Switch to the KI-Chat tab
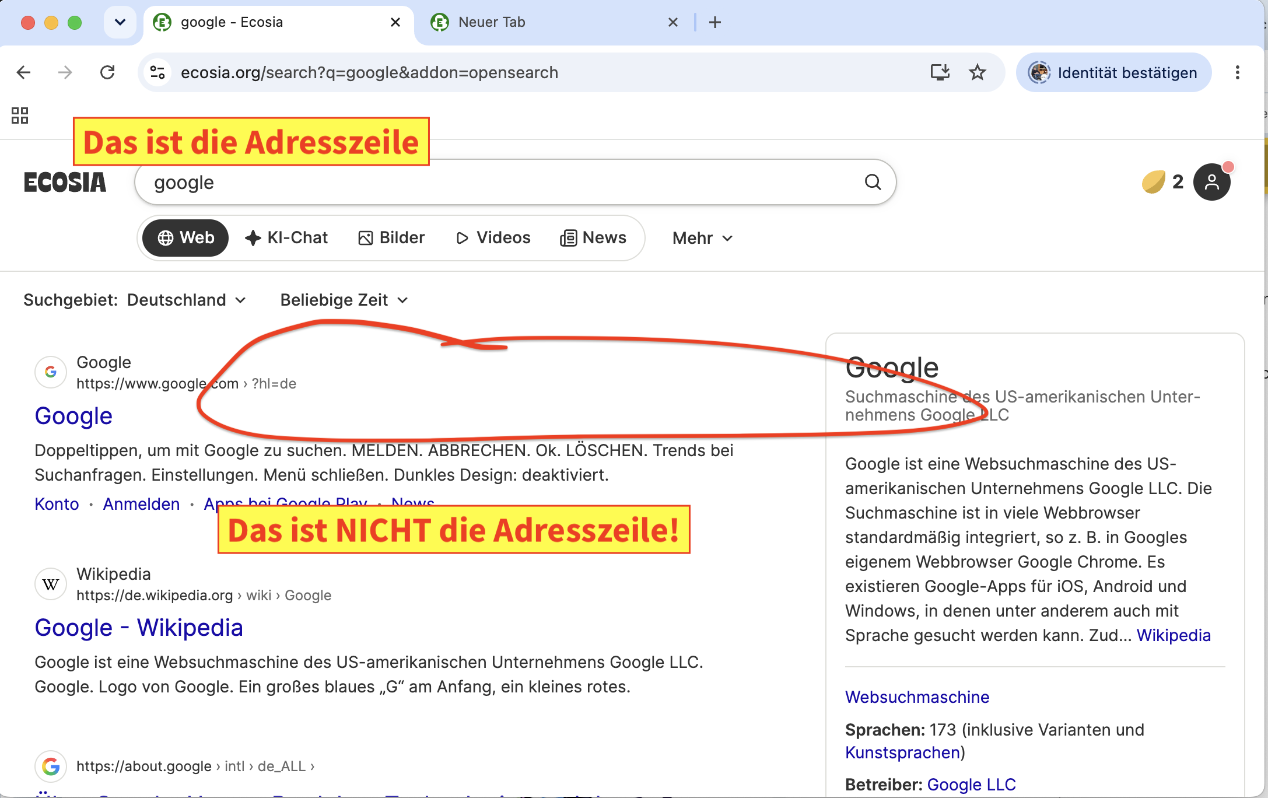 coord(286,238)
